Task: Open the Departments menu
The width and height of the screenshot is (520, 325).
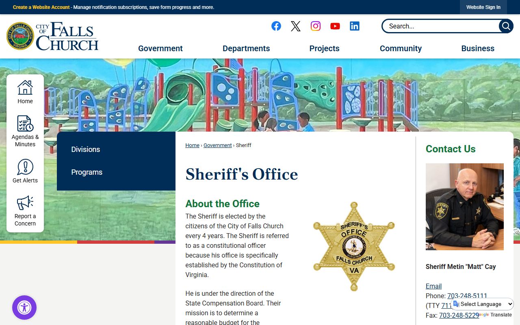Action: click(246, 48)
